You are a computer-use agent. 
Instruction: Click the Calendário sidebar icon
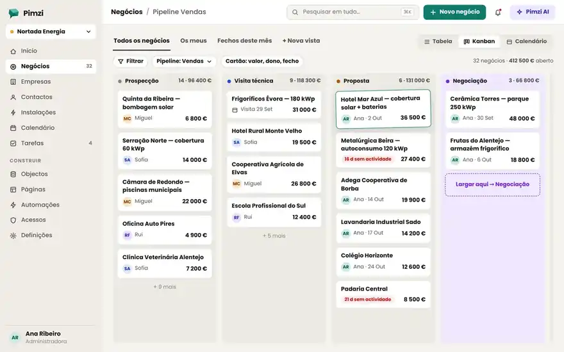point(13,128)
